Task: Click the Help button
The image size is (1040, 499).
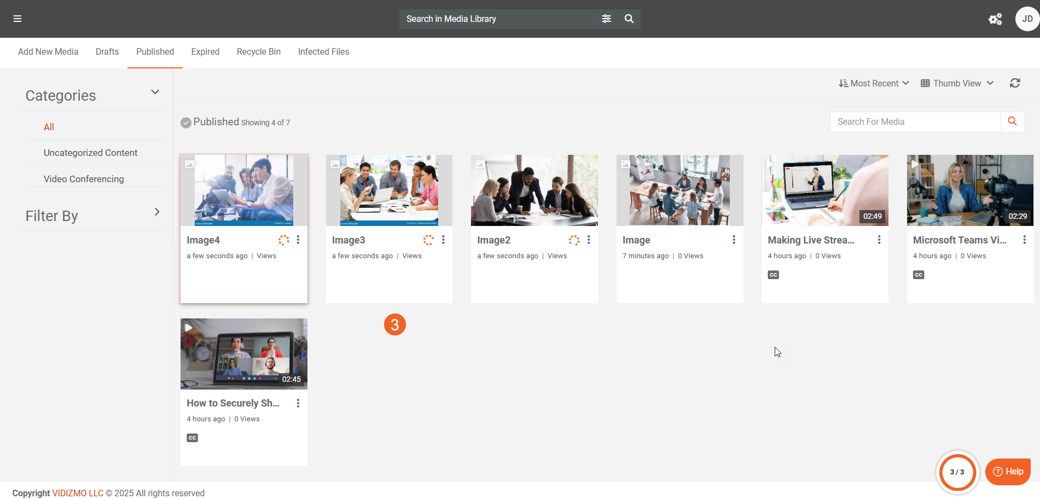Action: coord(1008,472)
